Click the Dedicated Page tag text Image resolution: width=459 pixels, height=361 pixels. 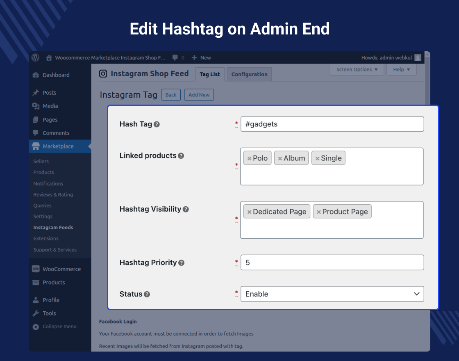point(279,212)
